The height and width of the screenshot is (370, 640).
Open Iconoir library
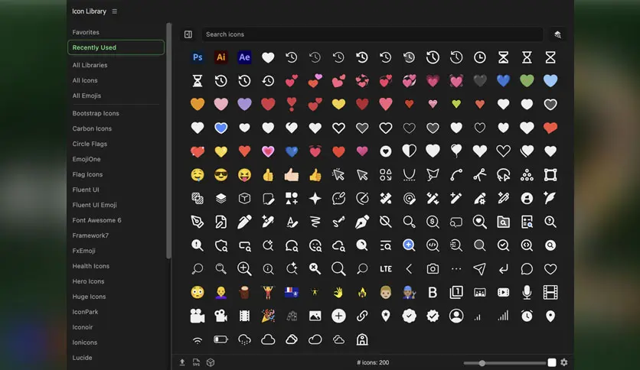point(83,327)
